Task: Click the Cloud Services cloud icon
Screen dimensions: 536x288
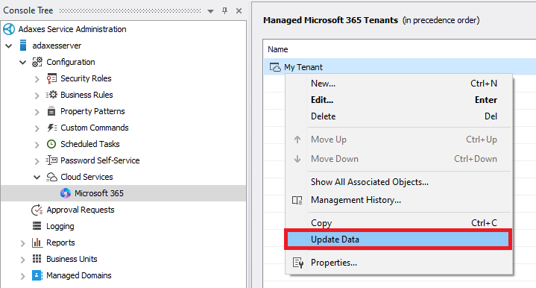Action: [x=51, y=177]
